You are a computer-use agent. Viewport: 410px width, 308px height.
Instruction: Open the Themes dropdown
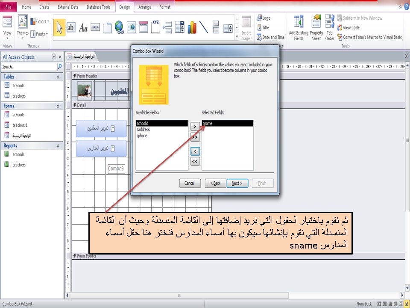[22, 32]
